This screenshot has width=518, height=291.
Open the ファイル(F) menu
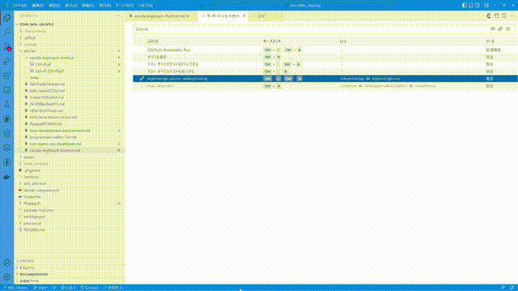20,5
